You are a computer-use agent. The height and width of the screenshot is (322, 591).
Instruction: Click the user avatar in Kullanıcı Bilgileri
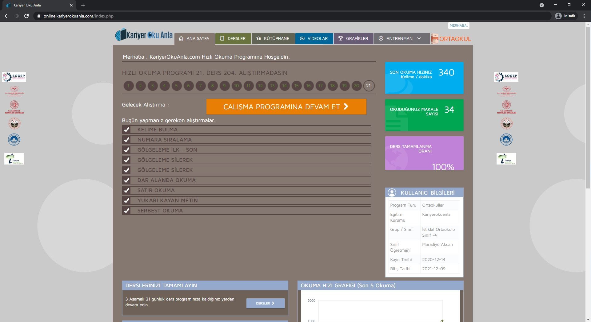click(392, 192)
